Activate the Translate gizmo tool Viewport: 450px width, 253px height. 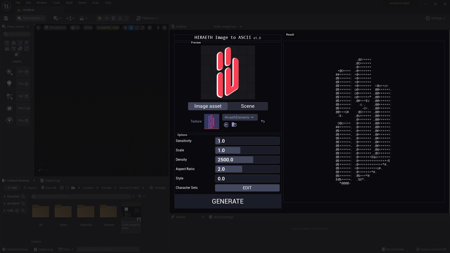point(131,28)
